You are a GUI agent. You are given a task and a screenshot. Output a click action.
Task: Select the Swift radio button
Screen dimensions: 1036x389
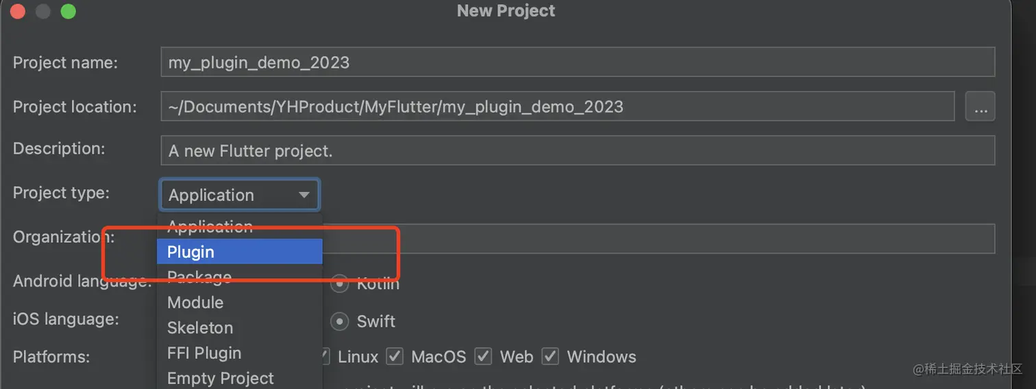click(x=340, y=321)
